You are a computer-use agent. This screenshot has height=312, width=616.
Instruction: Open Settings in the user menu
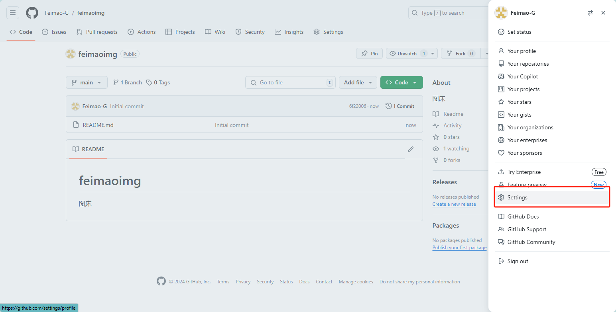pos(552,197)
